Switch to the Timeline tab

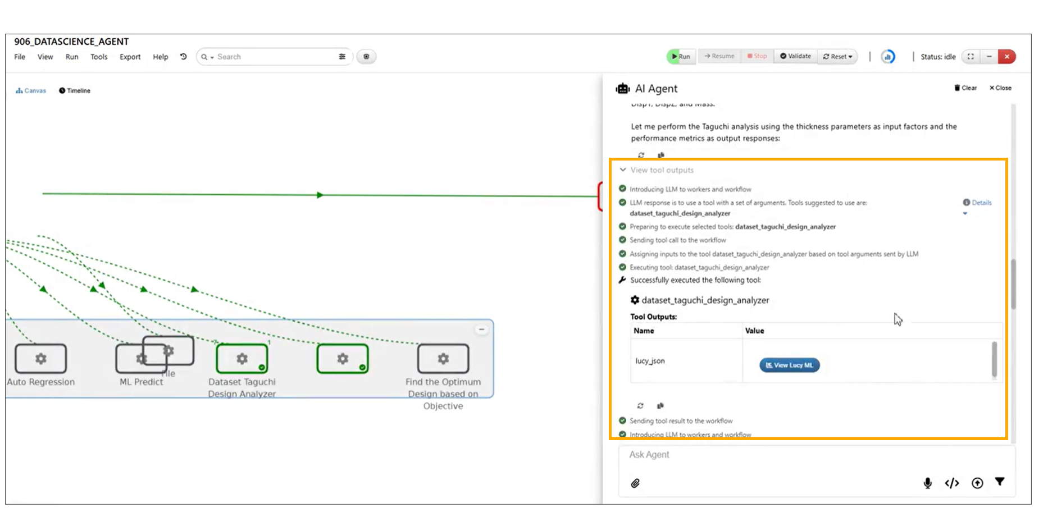pos(75,90)
